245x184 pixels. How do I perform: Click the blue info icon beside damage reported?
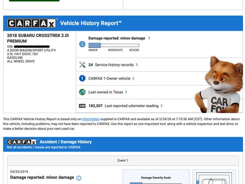pos(82,44)
